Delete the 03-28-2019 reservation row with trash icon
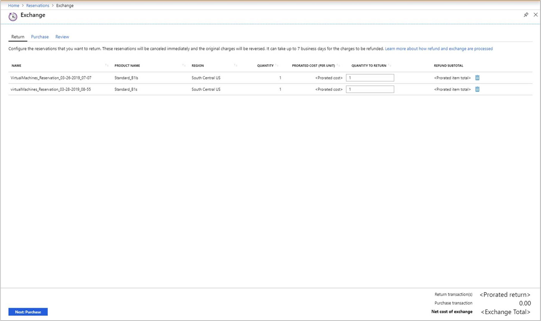The width and height of the screenshot is (541, 321). [477, 89]
